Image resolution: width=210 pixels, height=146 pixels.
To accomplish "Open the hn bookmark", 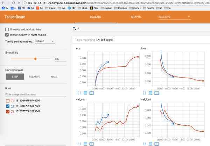I will [x=40, y=8].
